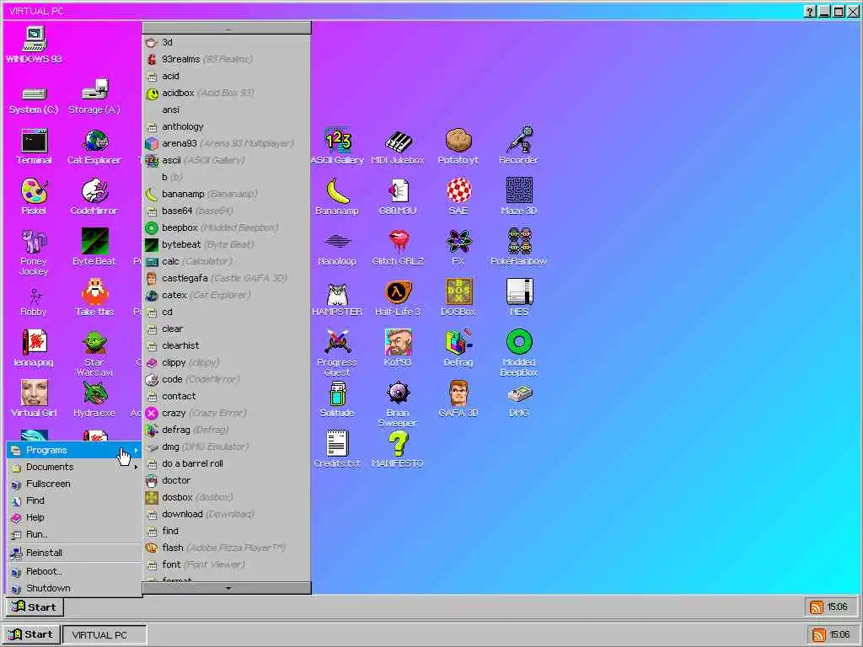Select castlegafa in the programs list
The width and height of the screenshot is (863, 647).
coord(226,278)
